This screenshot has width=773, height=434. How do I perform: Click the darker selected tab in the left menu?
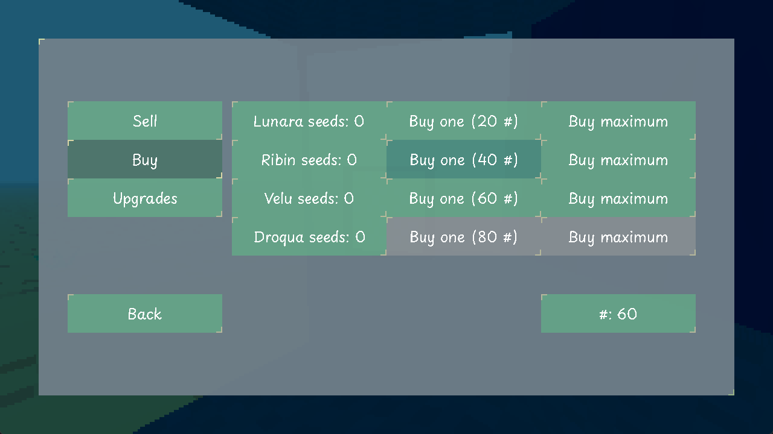pyautogui.click(x=145, y=160)
